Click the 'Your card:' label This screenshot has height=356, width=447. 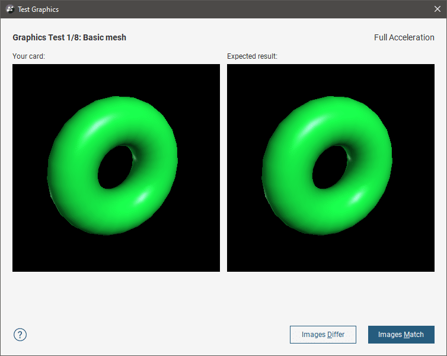[x=29, y=56]
